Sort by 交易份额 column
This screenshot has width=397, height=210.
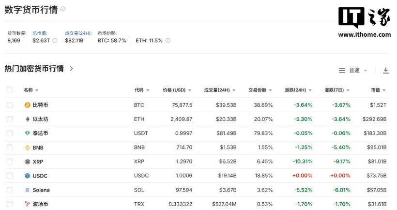coord(260,90)
